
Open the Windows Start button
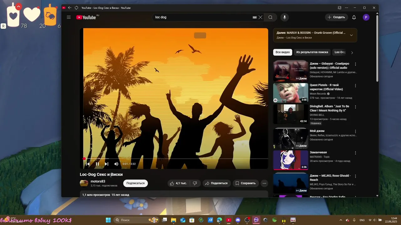[108, 220]
